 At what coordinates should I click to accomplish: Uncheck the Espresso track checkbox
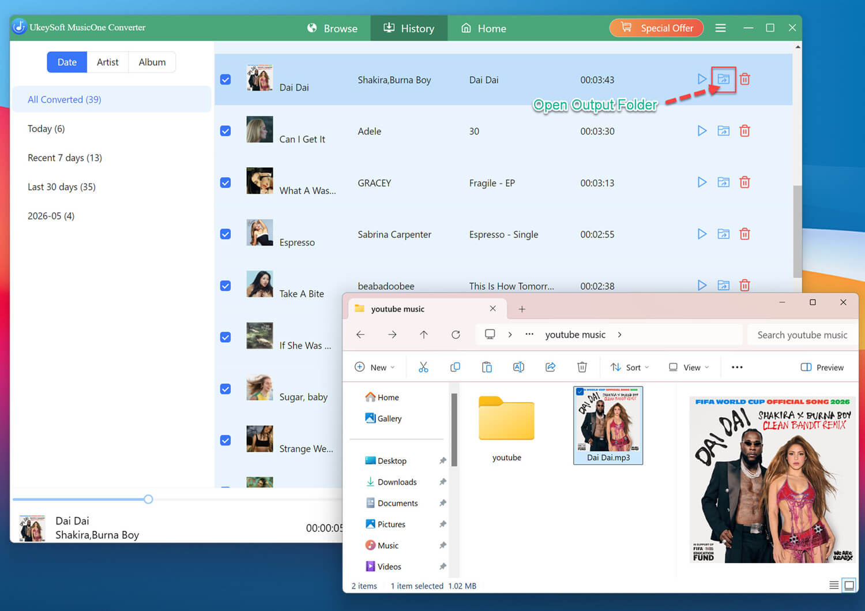coord(225,234)
